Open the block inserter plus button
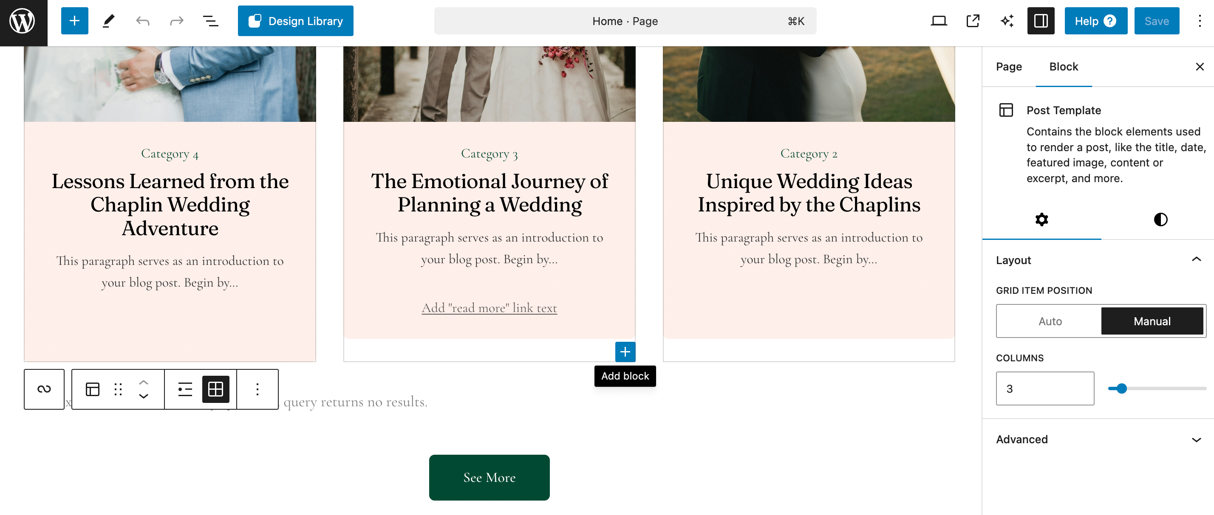The width and height of the screenshot is (1214, 515). click(x=74, y=21)
